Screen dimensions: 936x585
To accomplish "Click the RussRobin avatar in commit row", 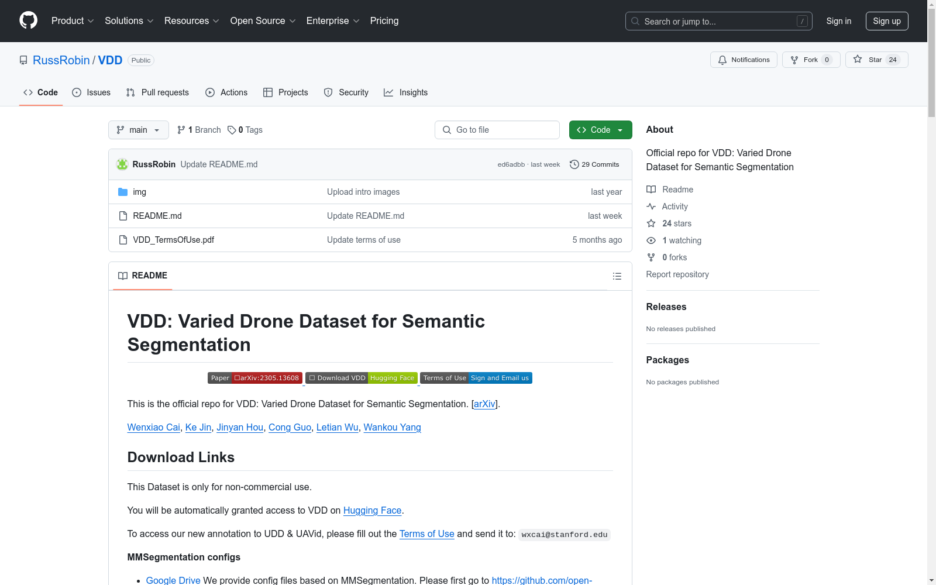I will 122,164.
